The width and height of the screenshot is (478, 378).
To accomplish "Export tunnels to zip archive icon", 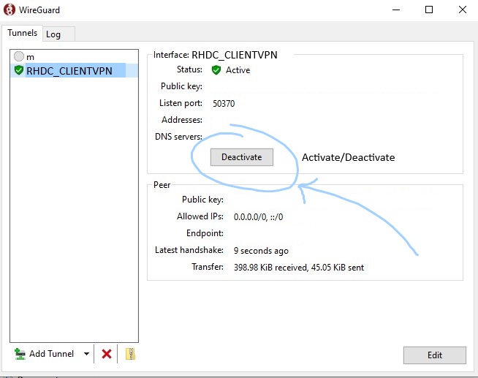I will (130, 354).
